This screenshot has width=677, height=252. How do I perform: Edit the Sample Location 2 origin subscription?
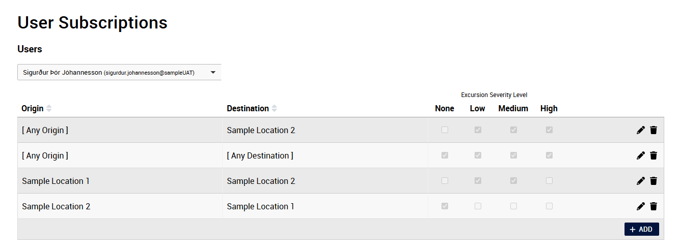[641, 206]
